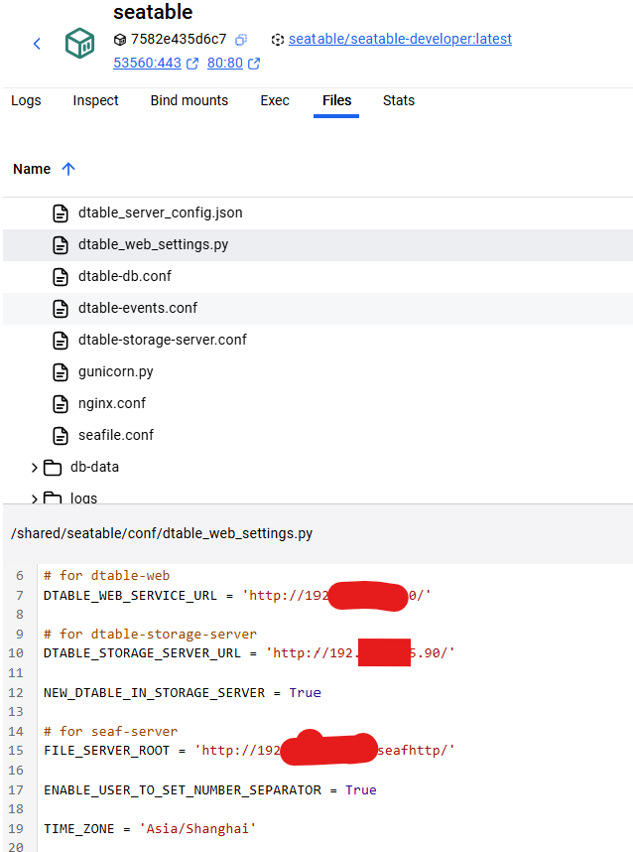Expand the logs folder chevron
Screen dimensions: 633x852
point(35,497)
